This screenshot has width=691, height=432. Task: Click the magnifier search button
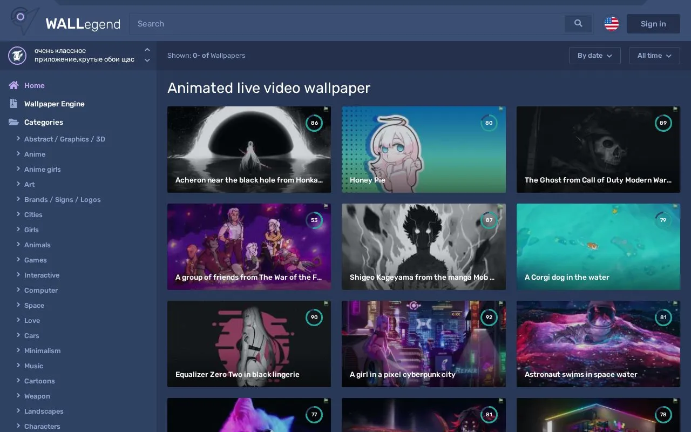(x=578, y=24)
